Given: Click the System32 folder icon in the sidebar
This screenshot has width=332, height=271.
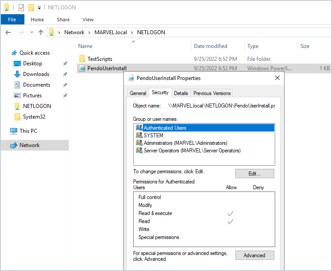Looking at the screenshot, I should (17, 117).
